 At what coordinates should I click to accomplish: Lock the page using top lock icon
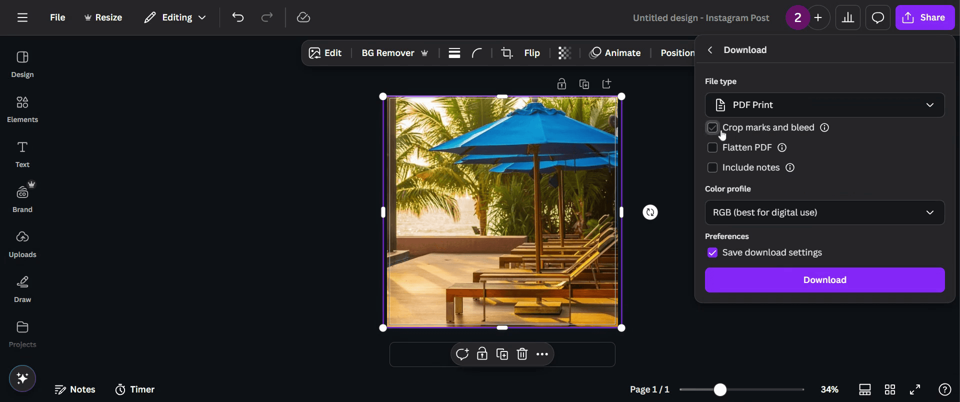coord(561,84)
